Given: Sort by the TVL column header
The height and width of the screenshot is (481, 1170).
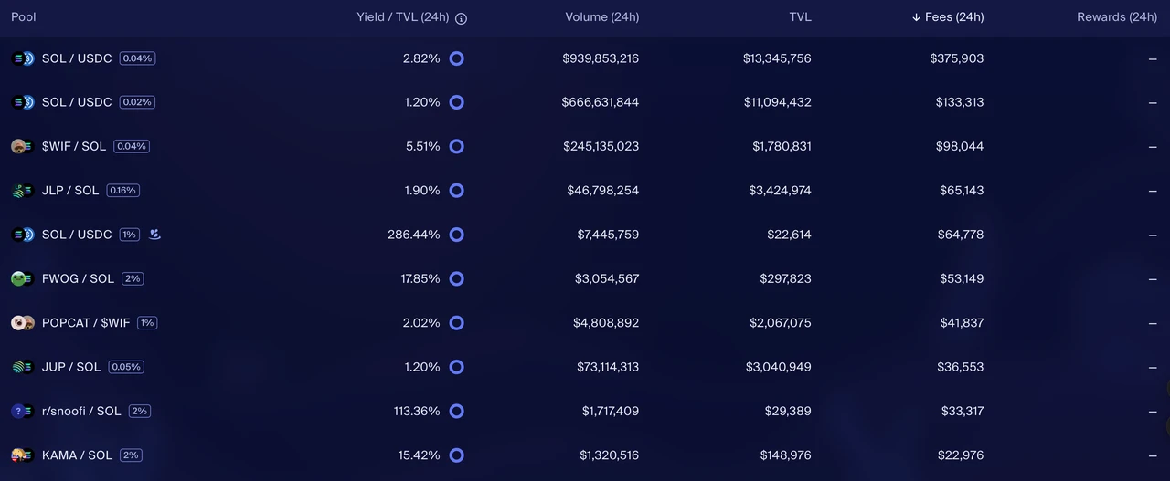Looking at the screenshot, I should click(x=800, y=17).
